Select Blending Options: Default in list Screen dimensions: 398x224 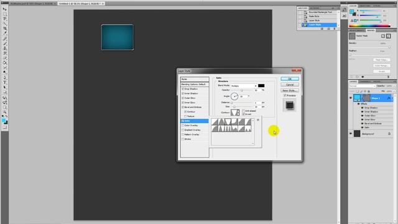pyautogui.click(x=195, y=85)
